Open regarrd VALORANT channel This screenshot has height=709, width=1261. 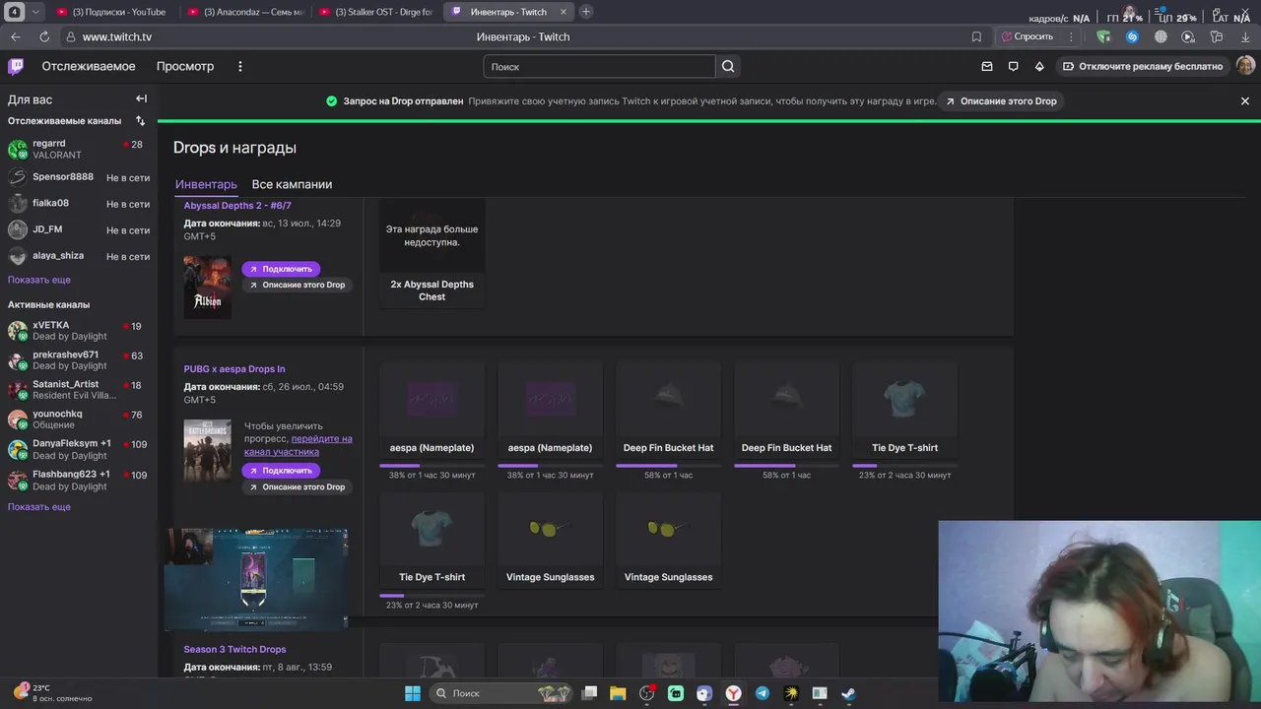(78, 149)
